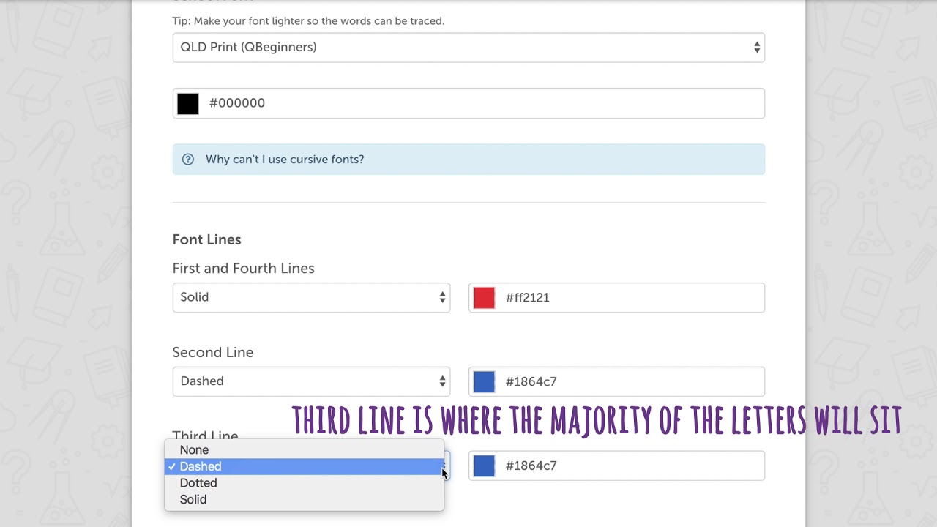Click the font selector's up-down arrows
The width and height of the screenshot is (937, 527).
pos(757,48)
